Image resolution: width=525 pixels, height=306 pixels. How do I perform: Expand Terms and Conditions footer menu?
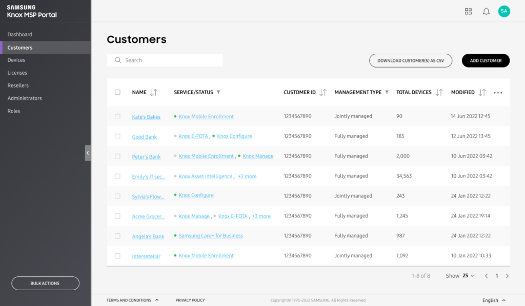click(132, 300)
